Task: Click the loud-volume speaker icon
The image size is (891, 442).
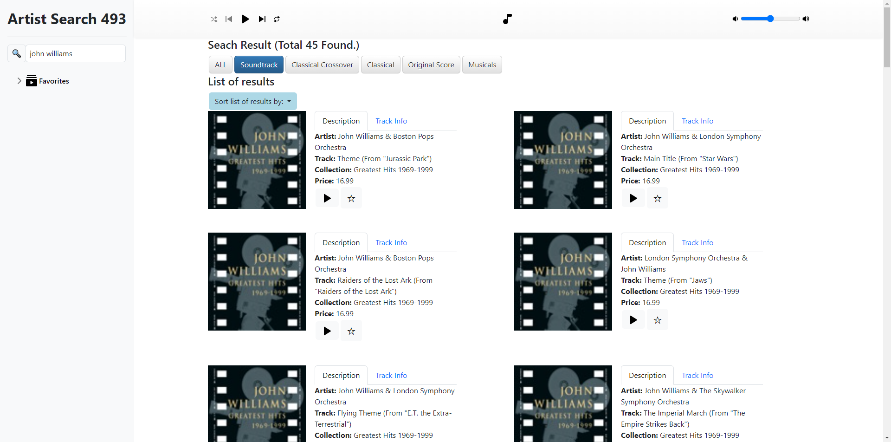Action: point(806,19)
